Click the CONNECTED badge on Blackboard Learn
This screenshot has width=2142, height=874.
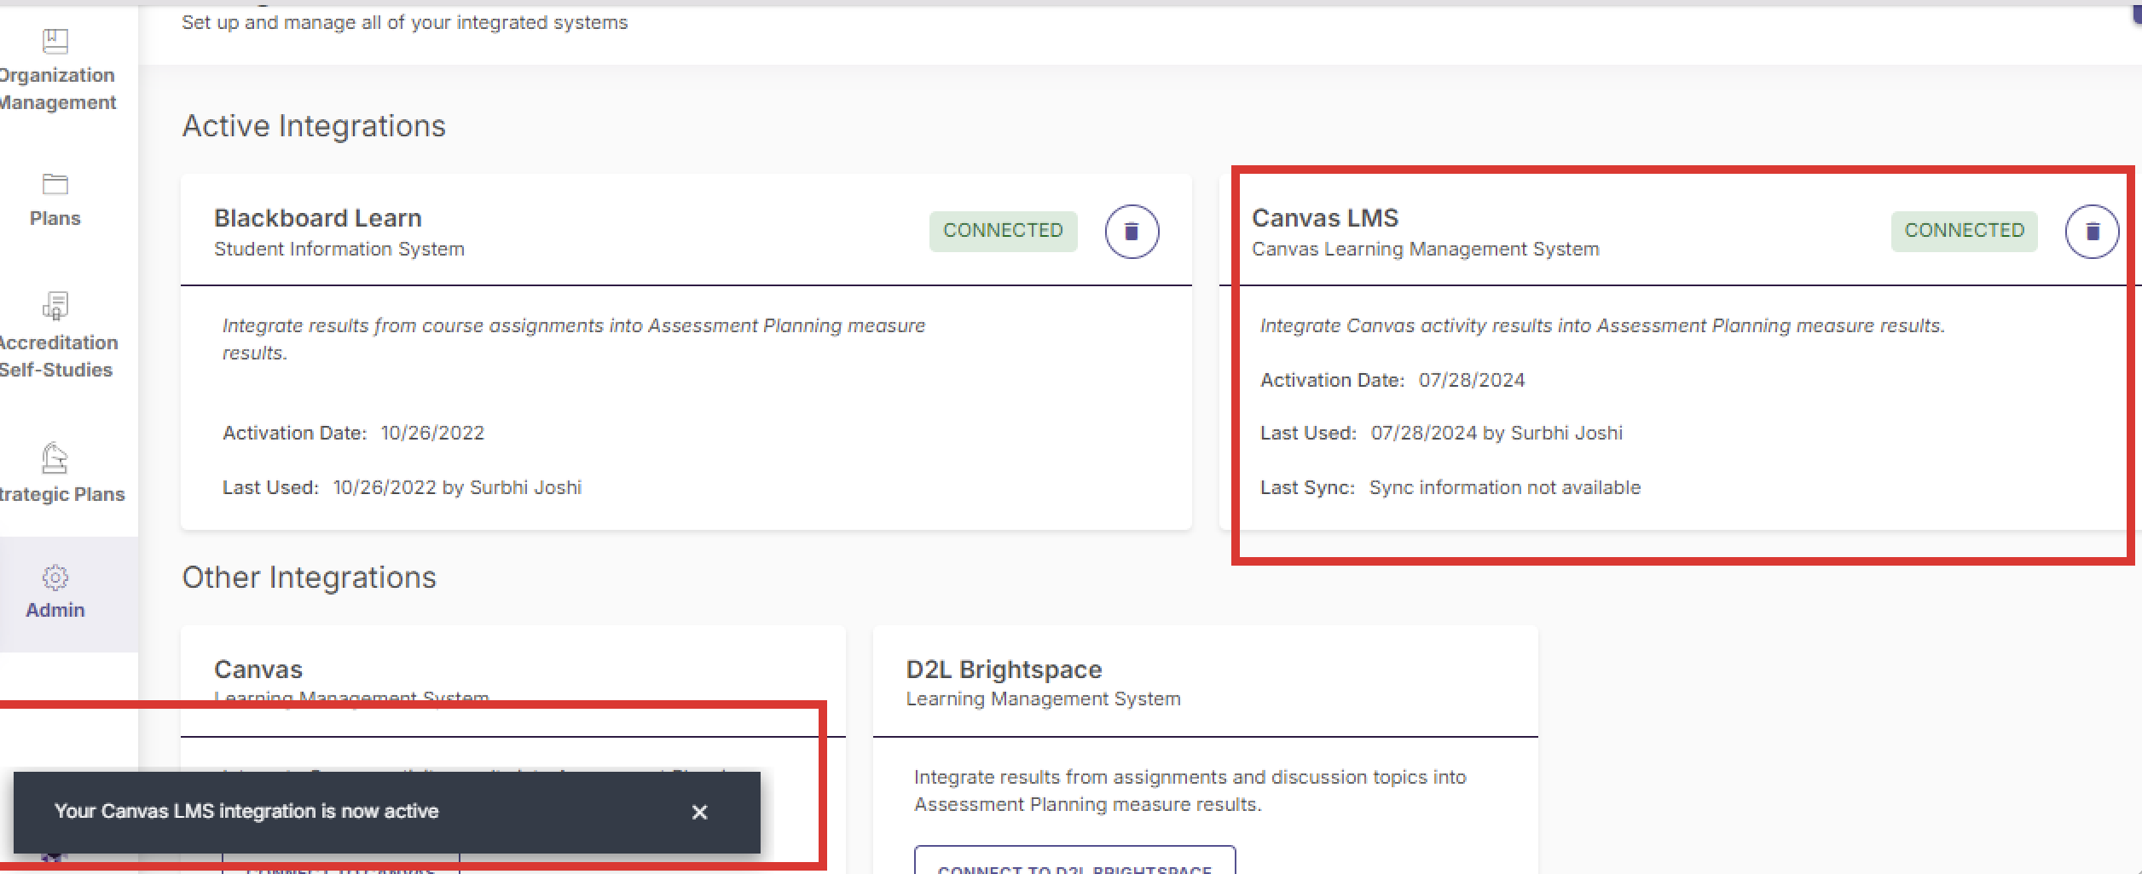[1003, 230]
